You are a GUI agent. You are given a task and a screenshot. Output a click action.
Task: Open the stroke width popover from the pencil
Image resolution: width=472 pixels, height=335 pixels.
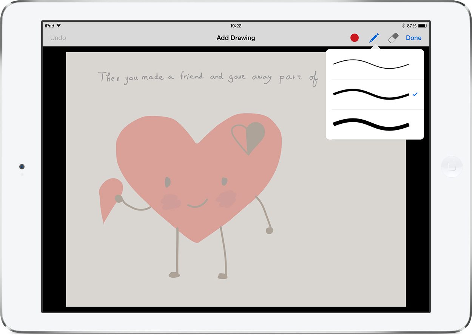(x=374, y=38)
